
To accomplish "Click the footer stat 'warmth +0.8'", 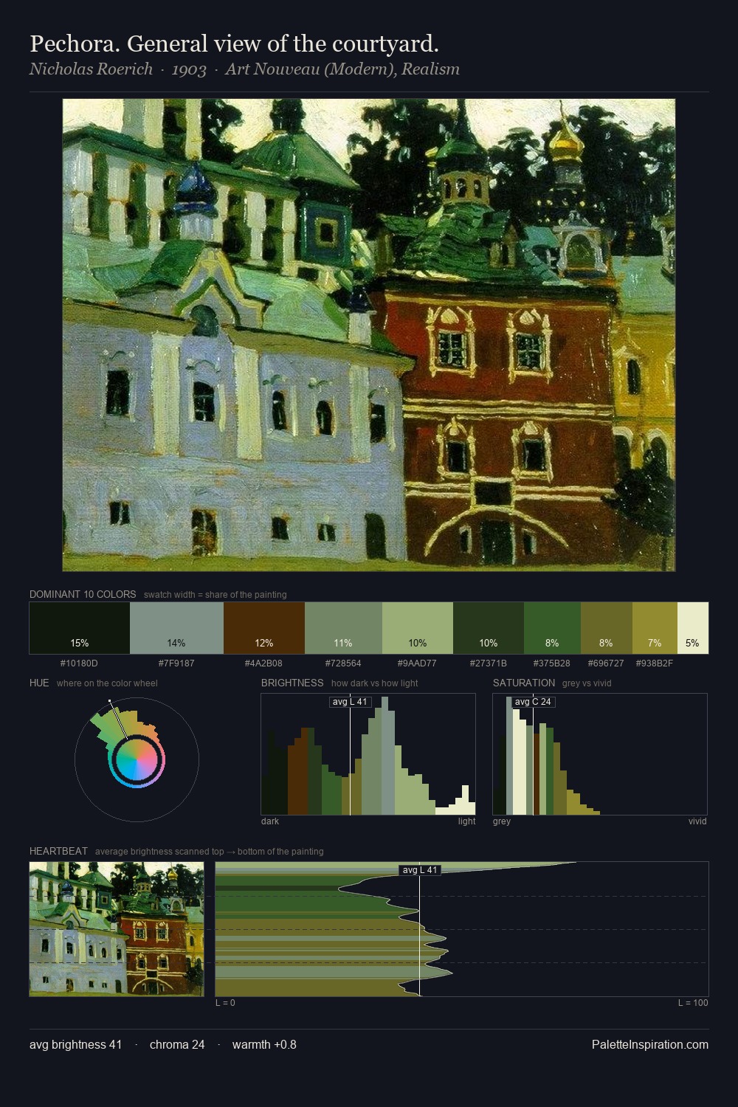I will [264, 1044].
